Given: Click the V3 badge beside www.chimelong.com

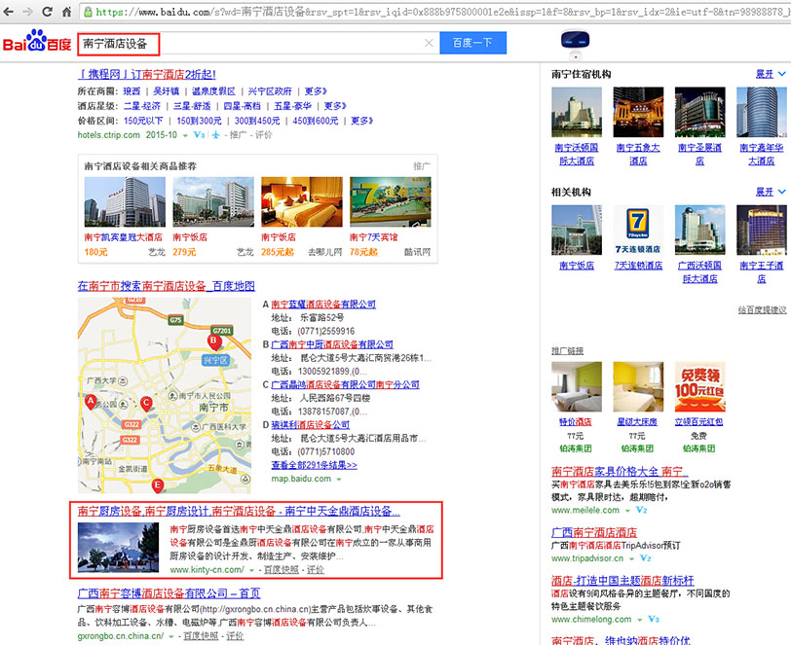Looking at the screenshot, I should [654, 620].
